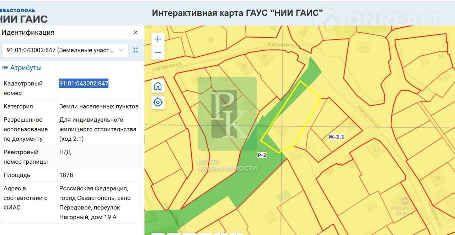Click the Площадь value 1878
Viewport: 455px width, 235px height.
pos(66,175)
